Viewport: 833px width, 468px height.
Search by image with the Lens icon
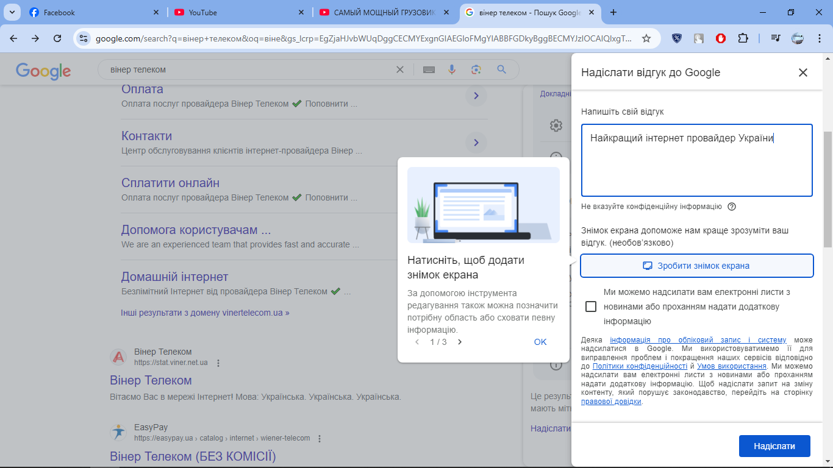coord(476,69)
